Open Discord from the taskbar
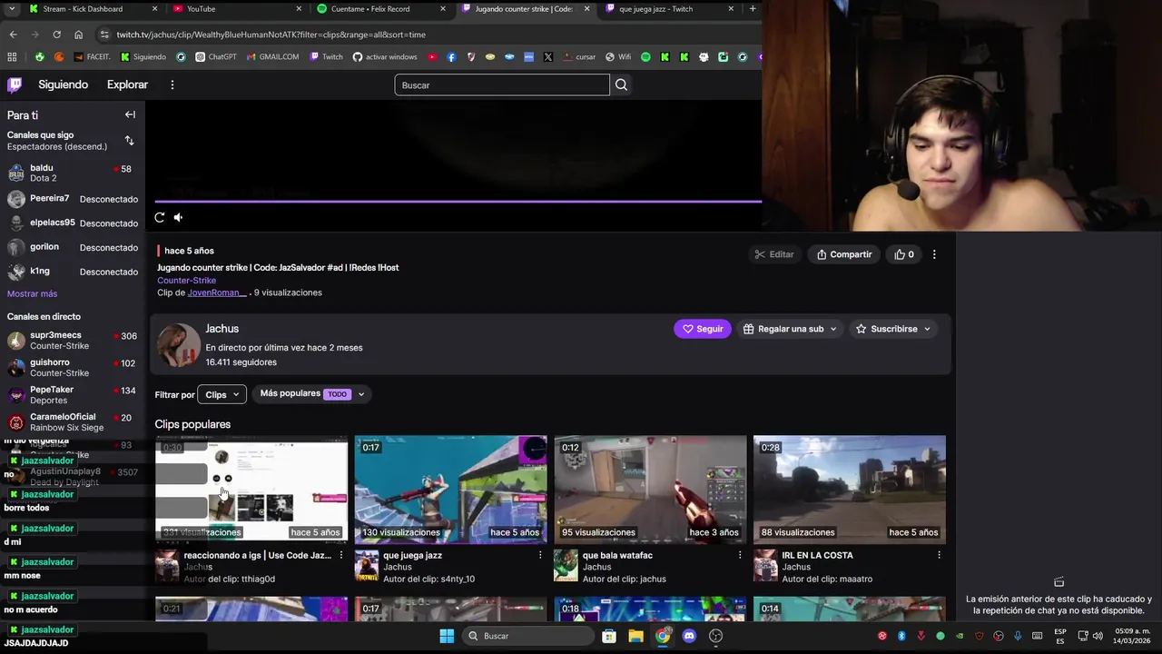This screenshot has height=654, width=1162. 689,636
